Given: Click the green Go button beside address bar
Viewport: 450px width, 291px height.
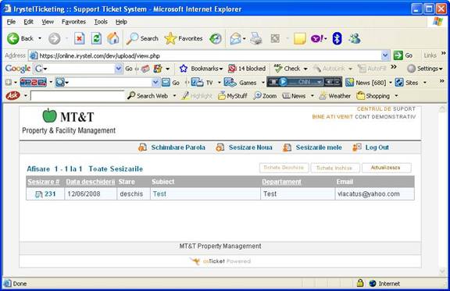Looking at the screenshot, I should pyautogui.click(x=403, y=55).
